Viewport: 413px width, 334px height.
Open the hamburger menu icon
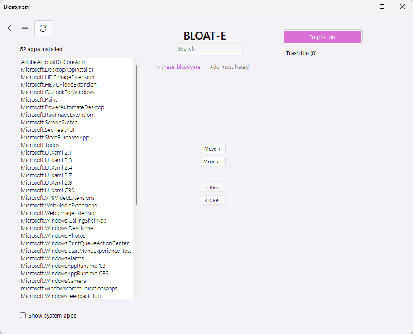[25, 28]
